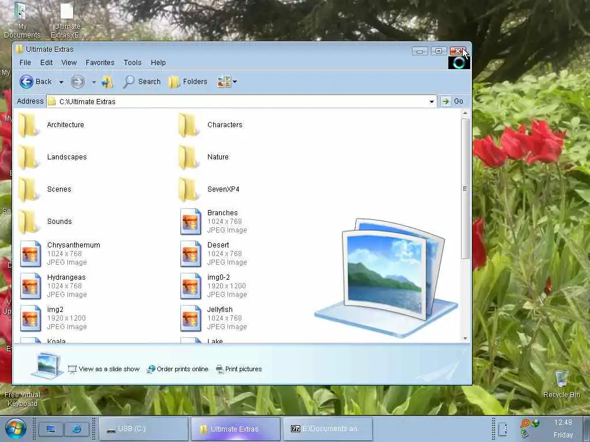This screenshot has height=442, width=590.
Task: Select the Chrysanthemum image icon
Action: pos(30,254)
